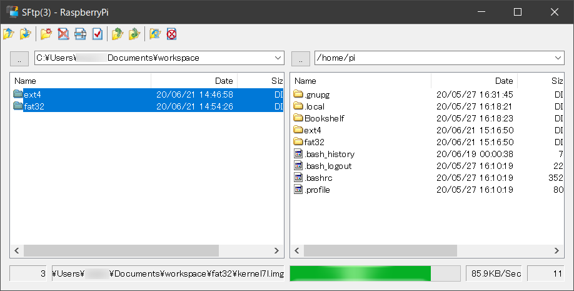Click the date 20/06/21 14:46:58 in local pane
The height and width of the screenshot is (291, 574).
[x=194, y=94]
